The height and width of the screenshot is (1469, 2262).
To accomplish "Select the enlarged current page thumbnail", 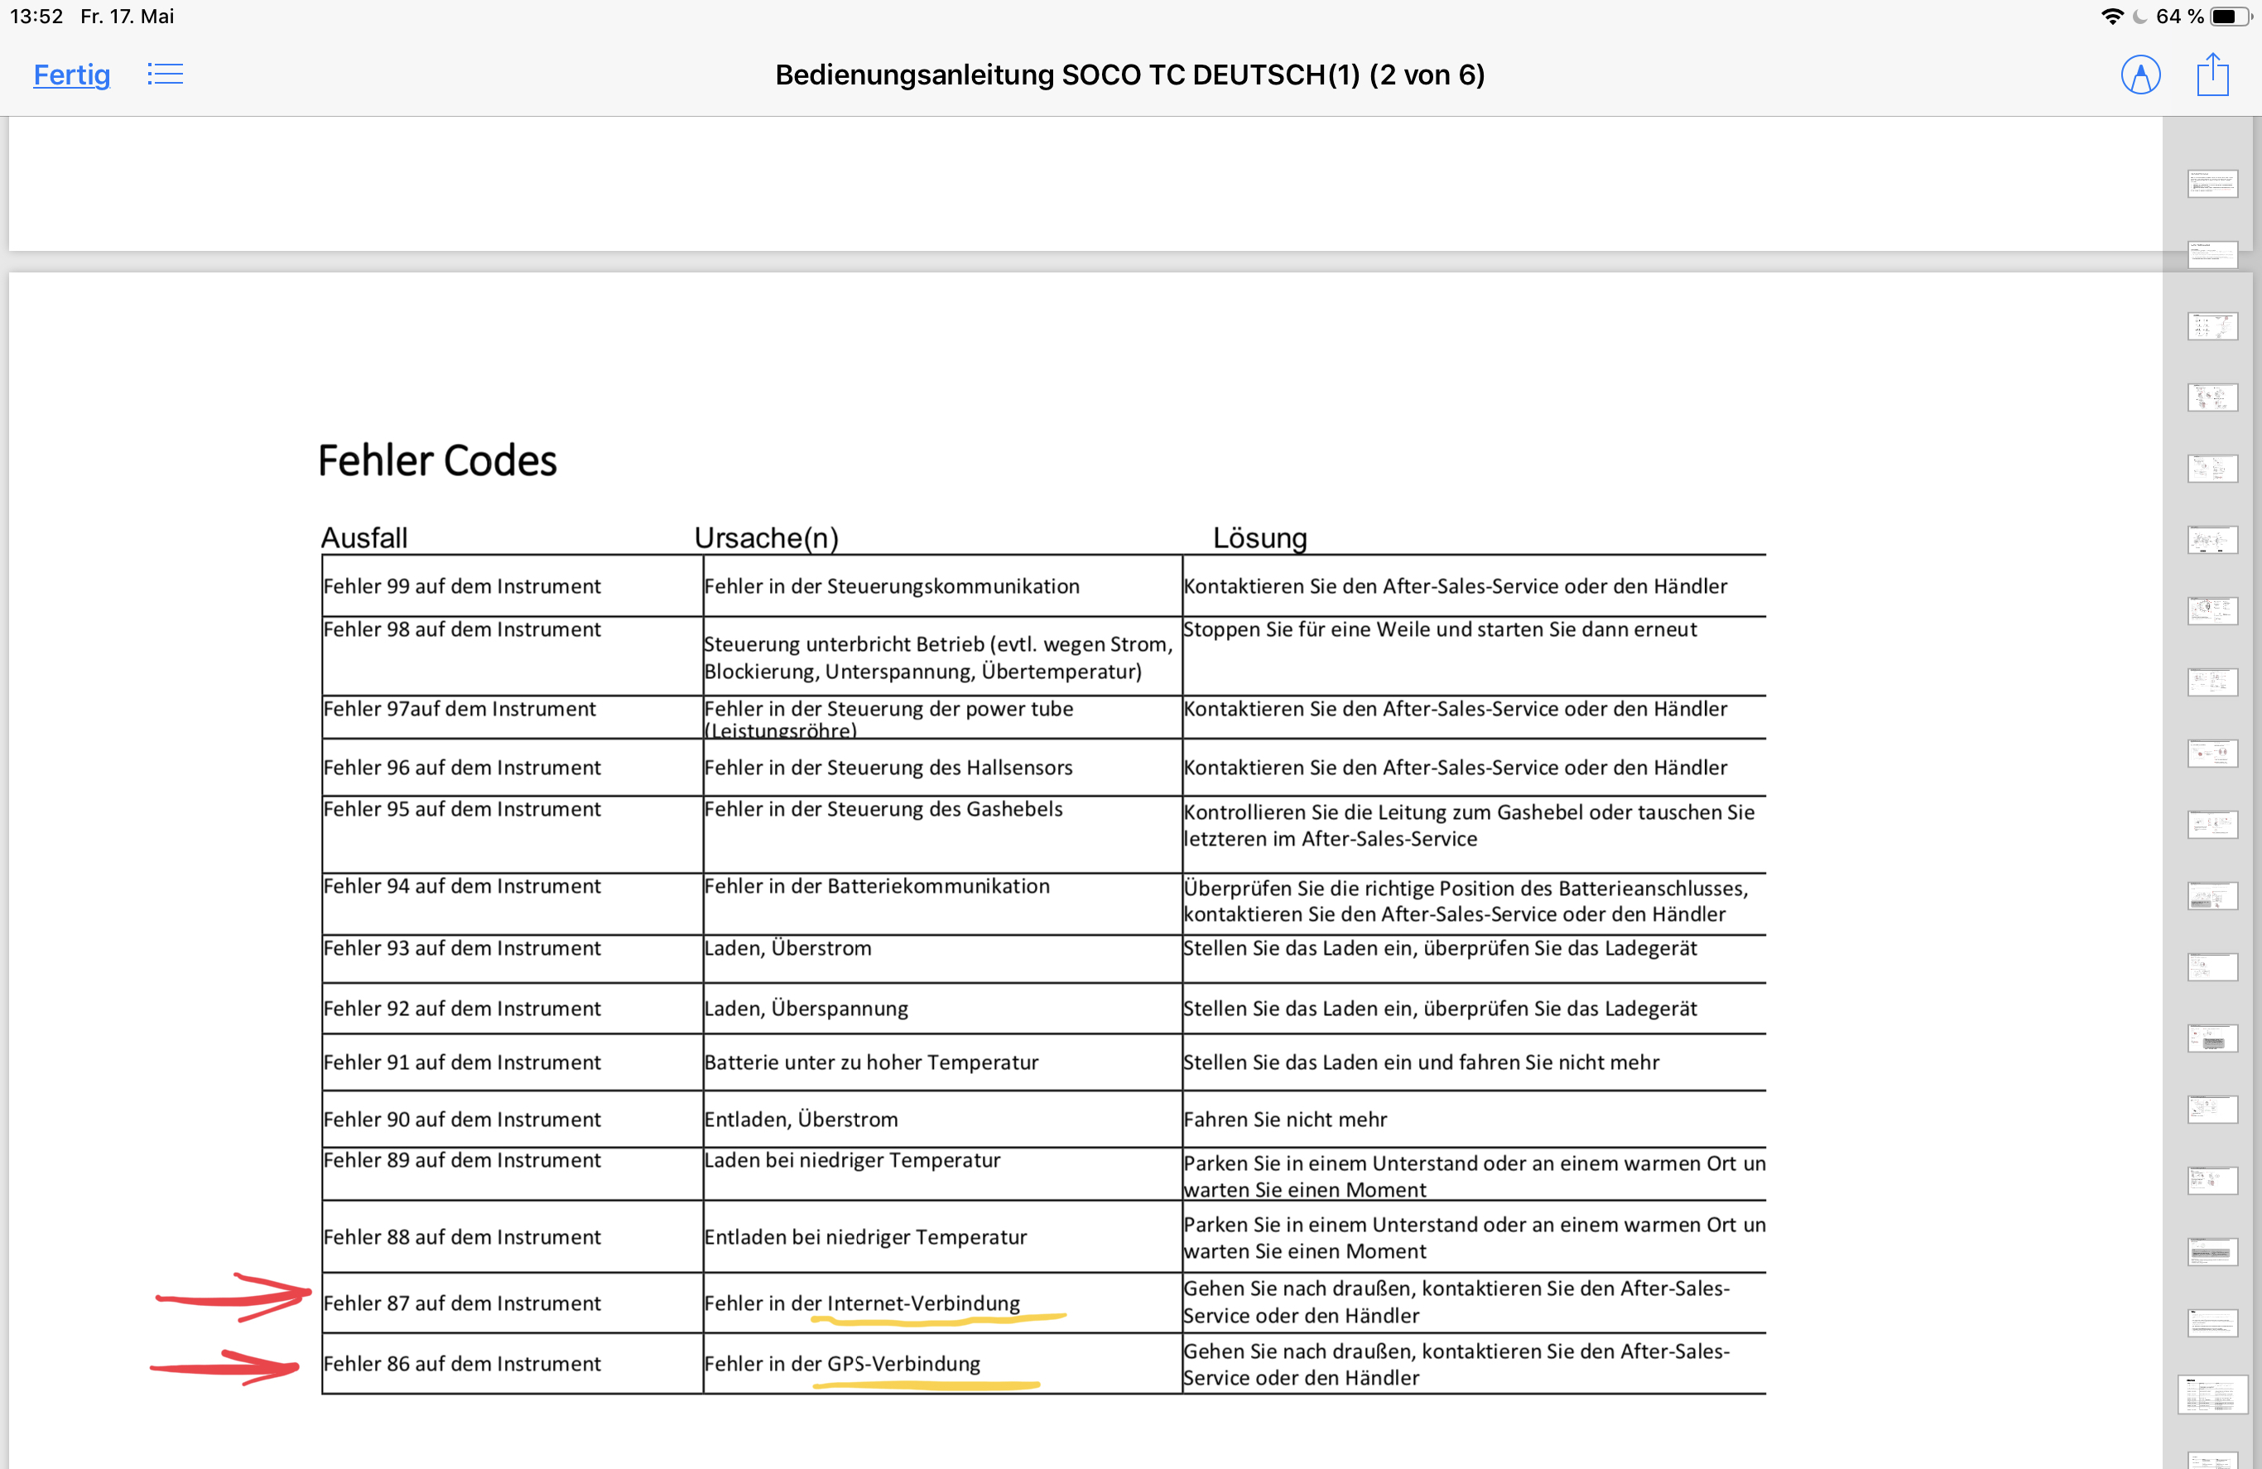I will click(2211, 1394).
